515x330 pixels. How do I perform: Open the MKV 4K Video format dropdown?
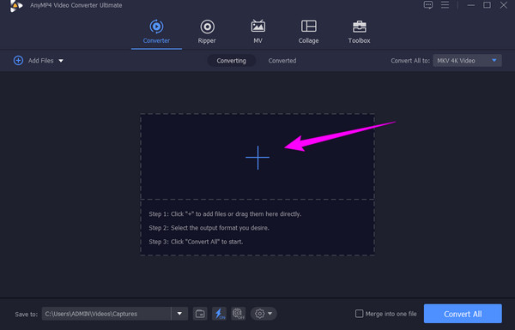point(467,60)
